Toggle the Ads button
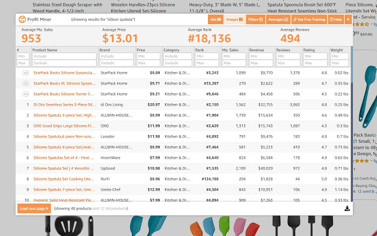 216,19
